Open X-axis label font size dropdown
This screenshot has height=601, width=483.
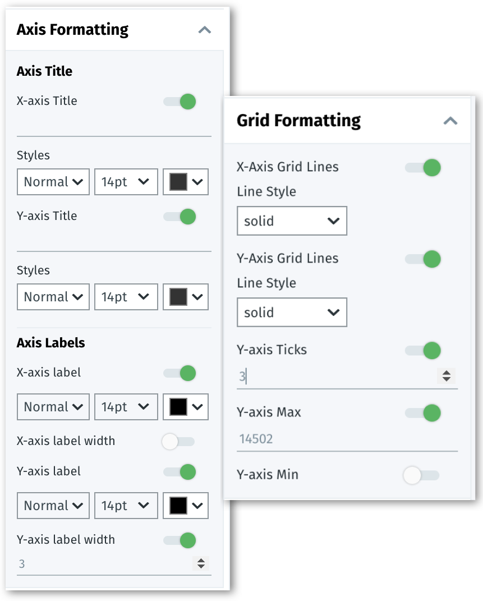(126, 407)
